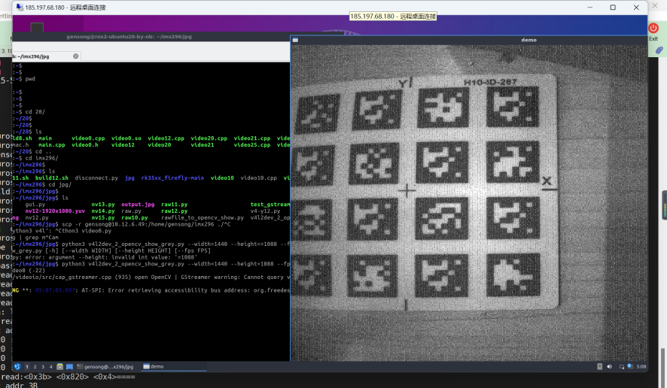
Task: Click the blue desktop launcher icon in panel
Action: 69,366
